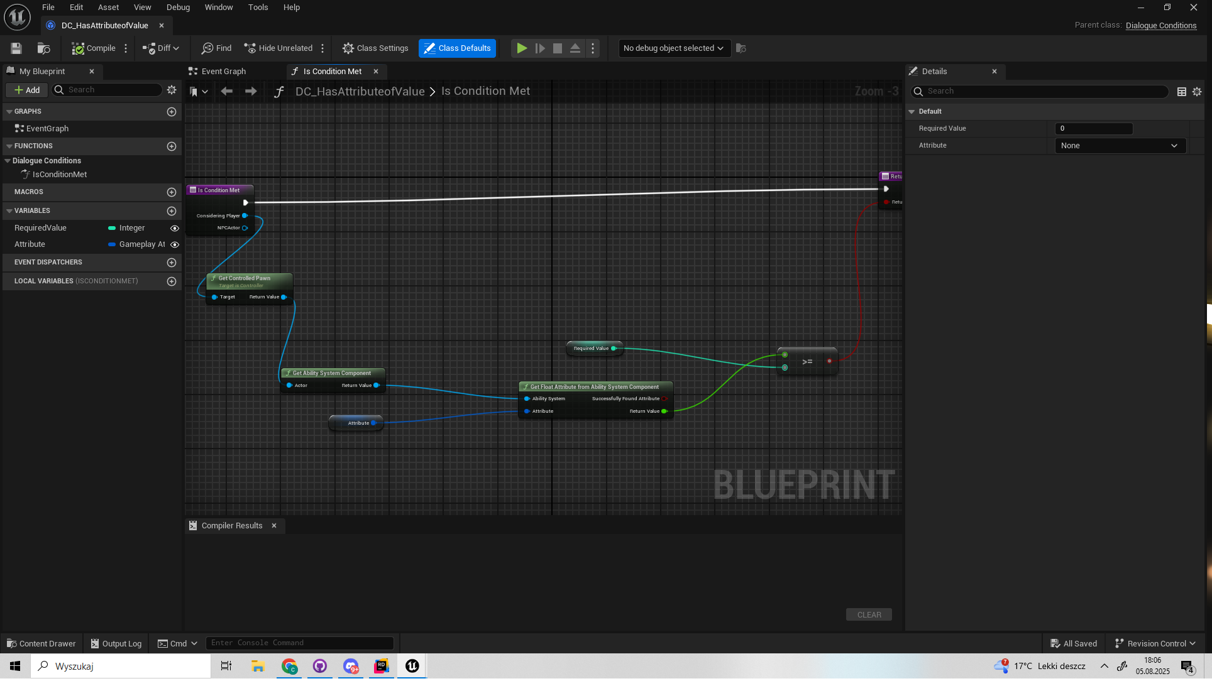1212x681 pixels.
Task: Click the Save asset icon
Action: (x=16, y=48)
